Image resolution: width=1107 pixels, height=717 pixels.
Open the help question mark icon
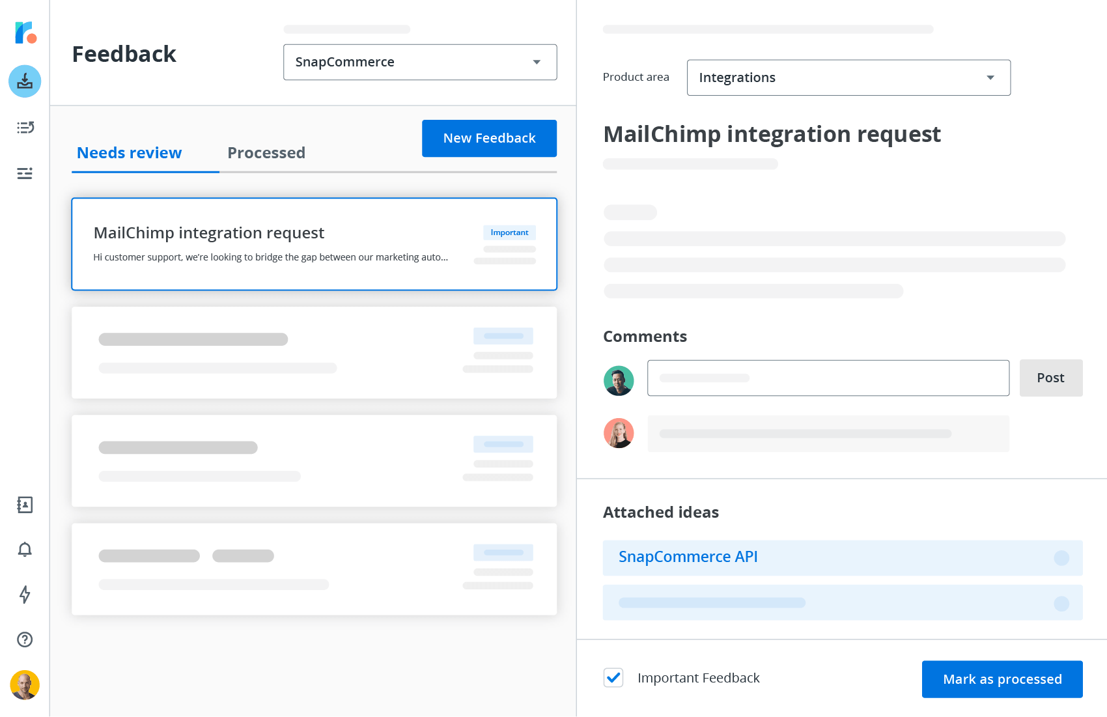[x=25, y=640]
